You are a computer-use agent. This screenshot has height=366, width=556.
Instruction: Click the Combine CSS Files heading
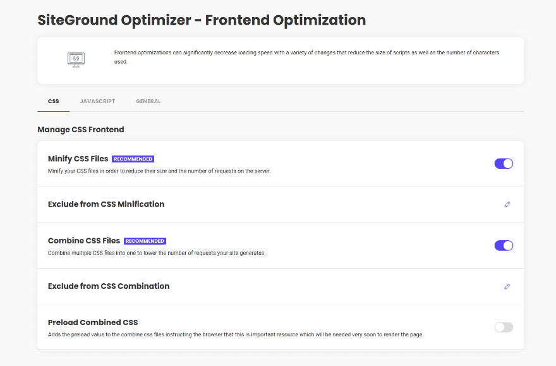click(84, 241)
